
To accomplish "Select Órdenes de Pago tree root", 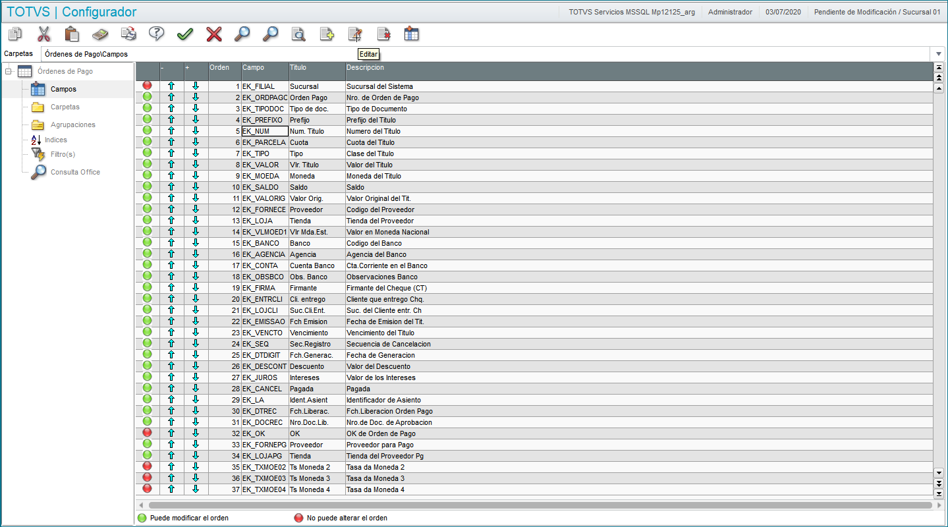I will tap(65, 71).
